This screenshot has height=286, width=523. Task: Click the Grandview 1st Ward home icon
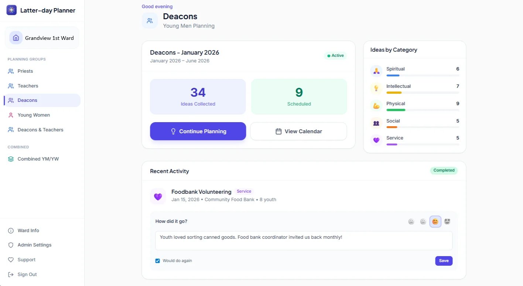coord(16,37)
